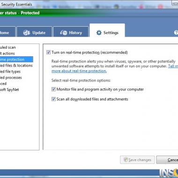Screen dimensions: 178x178
Task: Select Microsoft SpyNet in settings list
Action: pos(9,89)
